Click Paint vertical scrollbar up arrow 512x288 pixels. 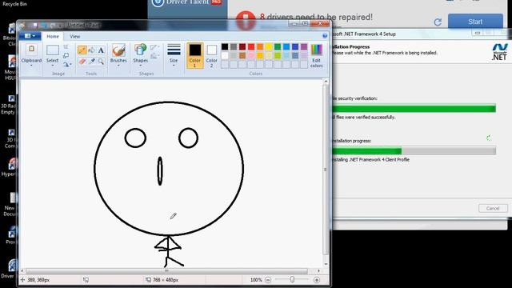326,81
